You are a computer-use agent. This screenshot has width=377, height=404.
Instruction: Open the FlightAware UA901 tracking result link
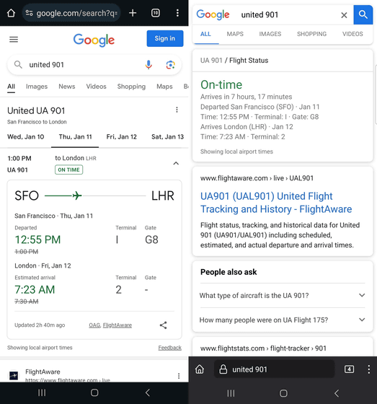276,203
